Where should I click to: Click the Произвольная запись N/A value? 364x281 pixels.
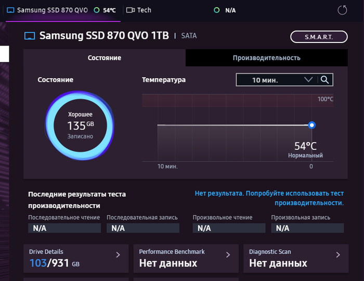pos(307,228)
